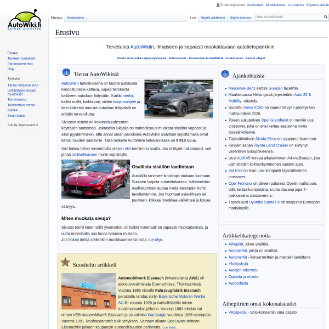Click the etsi link in the text
The height and width of the screenshot is (329, 329).
coord(128,149)
